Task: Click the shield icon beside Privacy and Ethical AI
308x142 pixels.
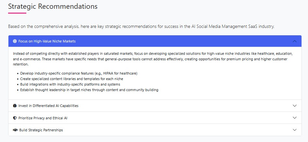Action: (x=15, y=118)
